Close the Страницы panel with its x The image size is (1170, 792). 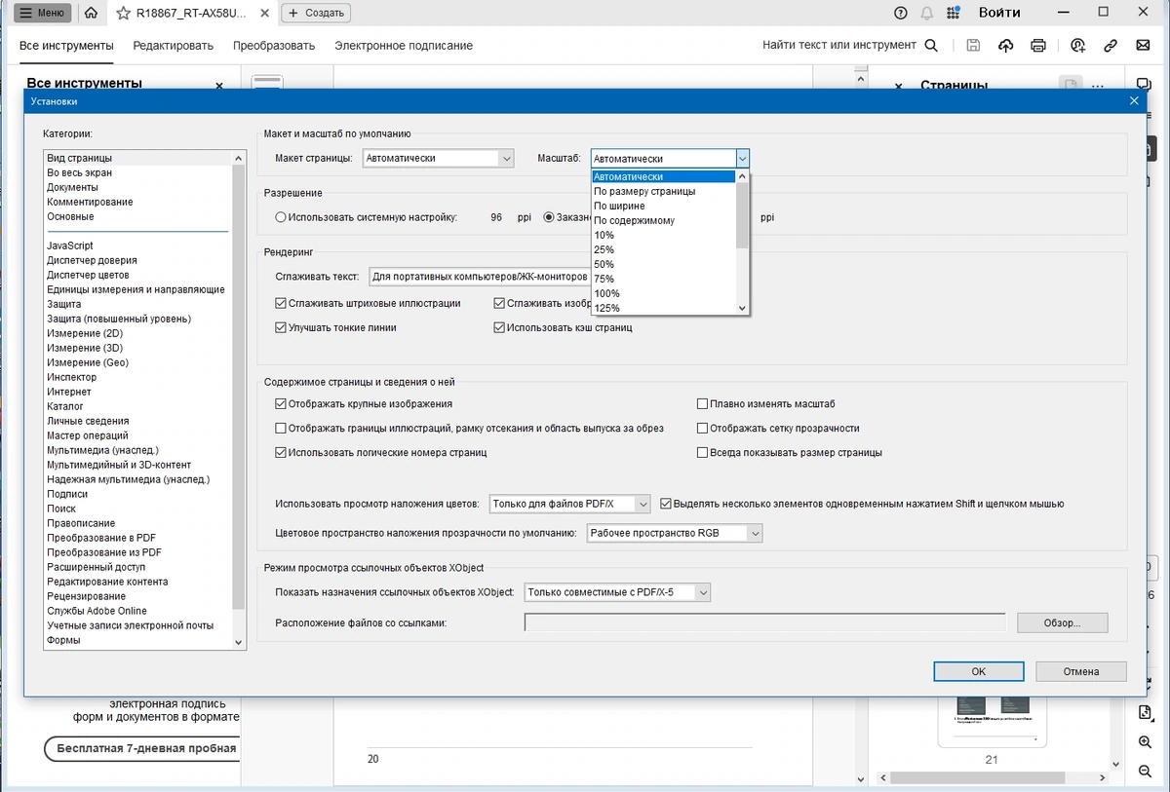tap(898, 87)
